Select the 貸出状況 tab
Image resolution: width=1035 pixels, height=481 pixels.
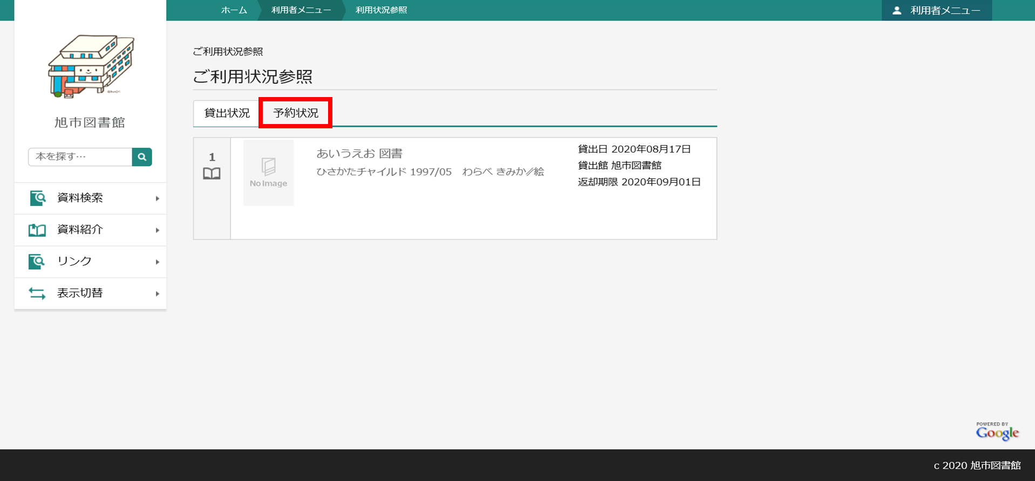click(227, 113)
